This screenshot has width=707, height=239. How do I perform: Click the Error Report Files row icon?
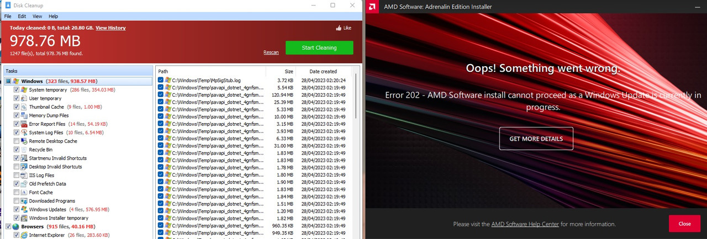tap(24, 124)
